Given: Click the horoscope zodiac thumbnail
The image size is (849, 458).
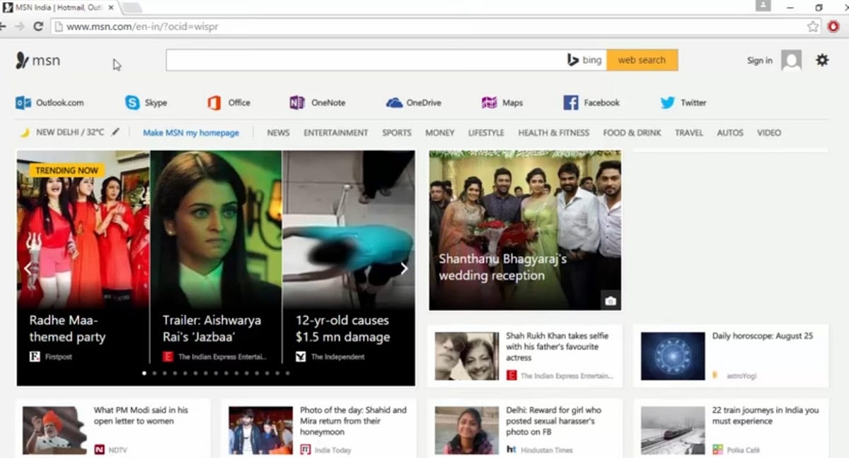Looking at the screenshot, I should click(673, 356).
